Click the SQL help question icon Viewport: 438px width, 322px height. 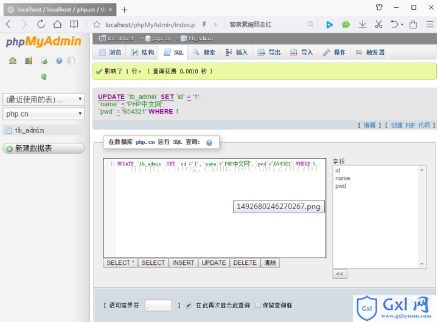[209, 143]
